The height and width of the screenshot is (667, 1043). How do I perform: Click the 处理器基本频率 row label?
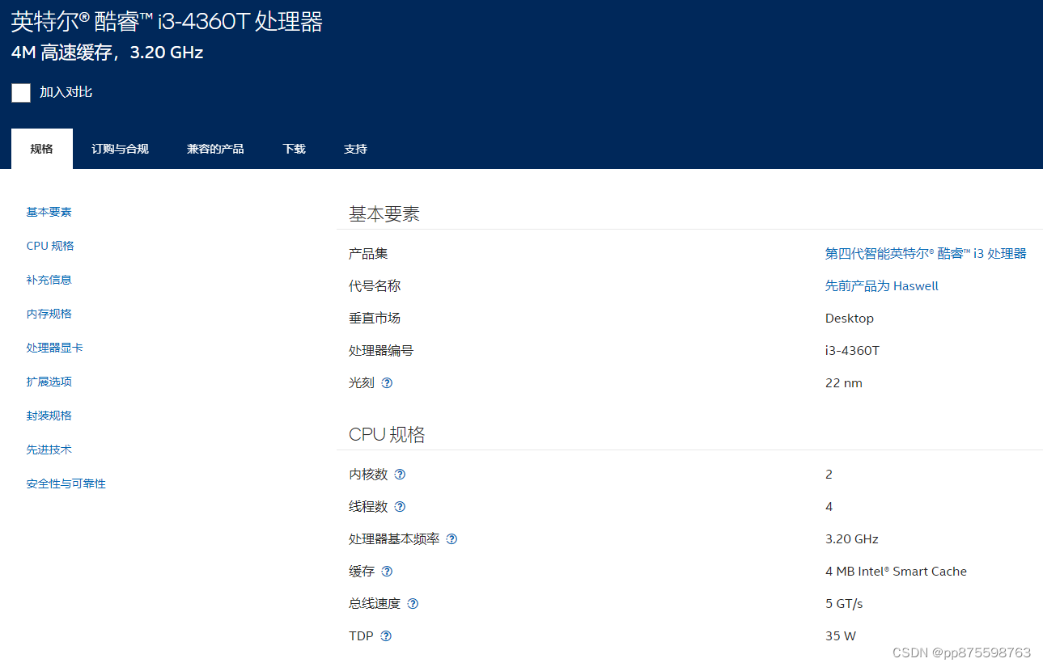click(x=394, y=539)
